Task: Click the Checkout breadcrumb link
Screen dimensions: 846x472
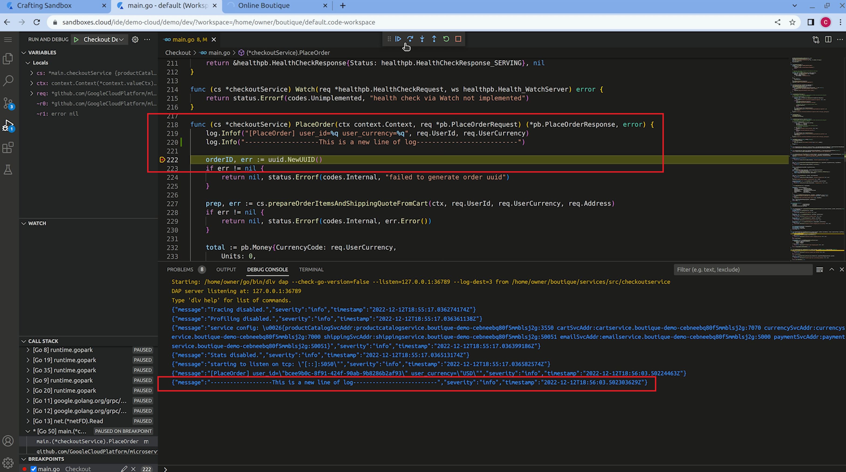Action: [x=178, y=53]
